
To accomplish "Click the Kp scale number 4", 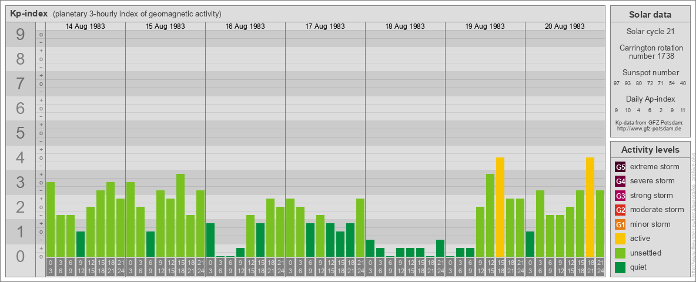I will (x=21, y=158).
